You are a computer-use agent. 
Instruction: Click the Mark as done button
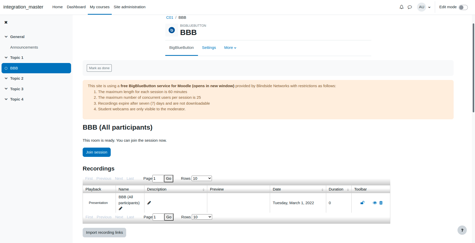(99, 68)
